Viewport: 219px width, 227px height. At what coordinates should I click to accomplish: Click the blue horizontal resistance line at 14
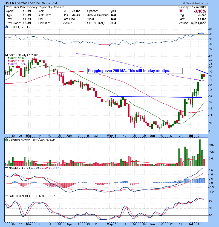tap(156, 97)
